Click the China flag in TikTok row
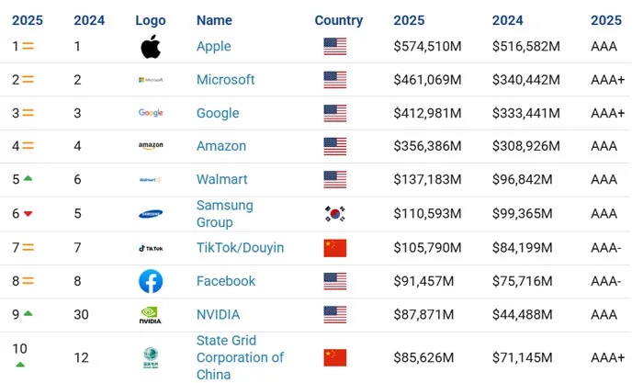 tap(335, 248)
